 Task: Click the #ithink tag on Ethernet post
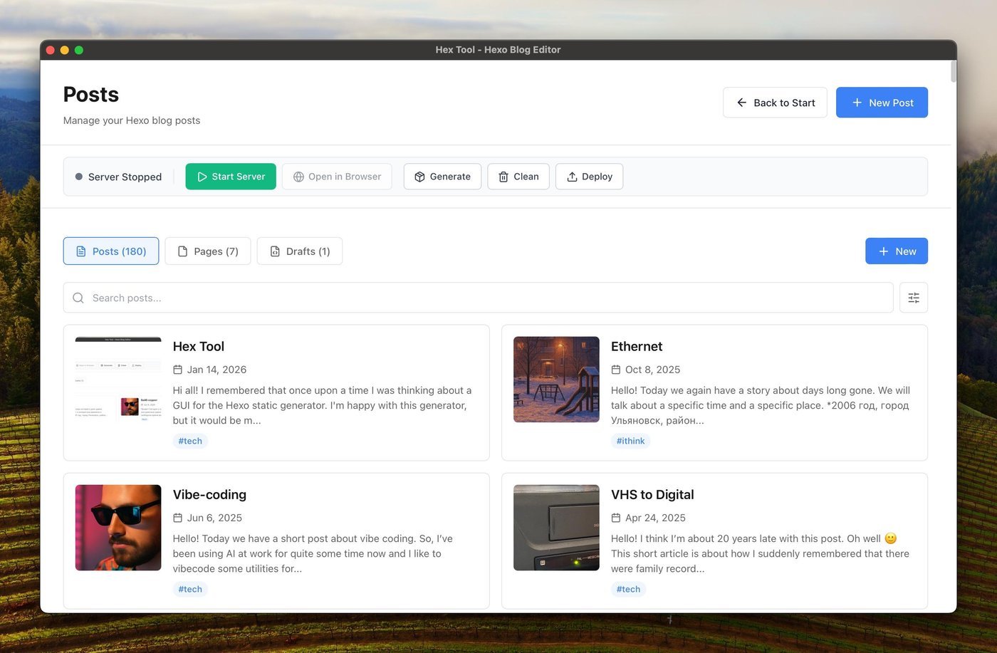click(630, 441)
